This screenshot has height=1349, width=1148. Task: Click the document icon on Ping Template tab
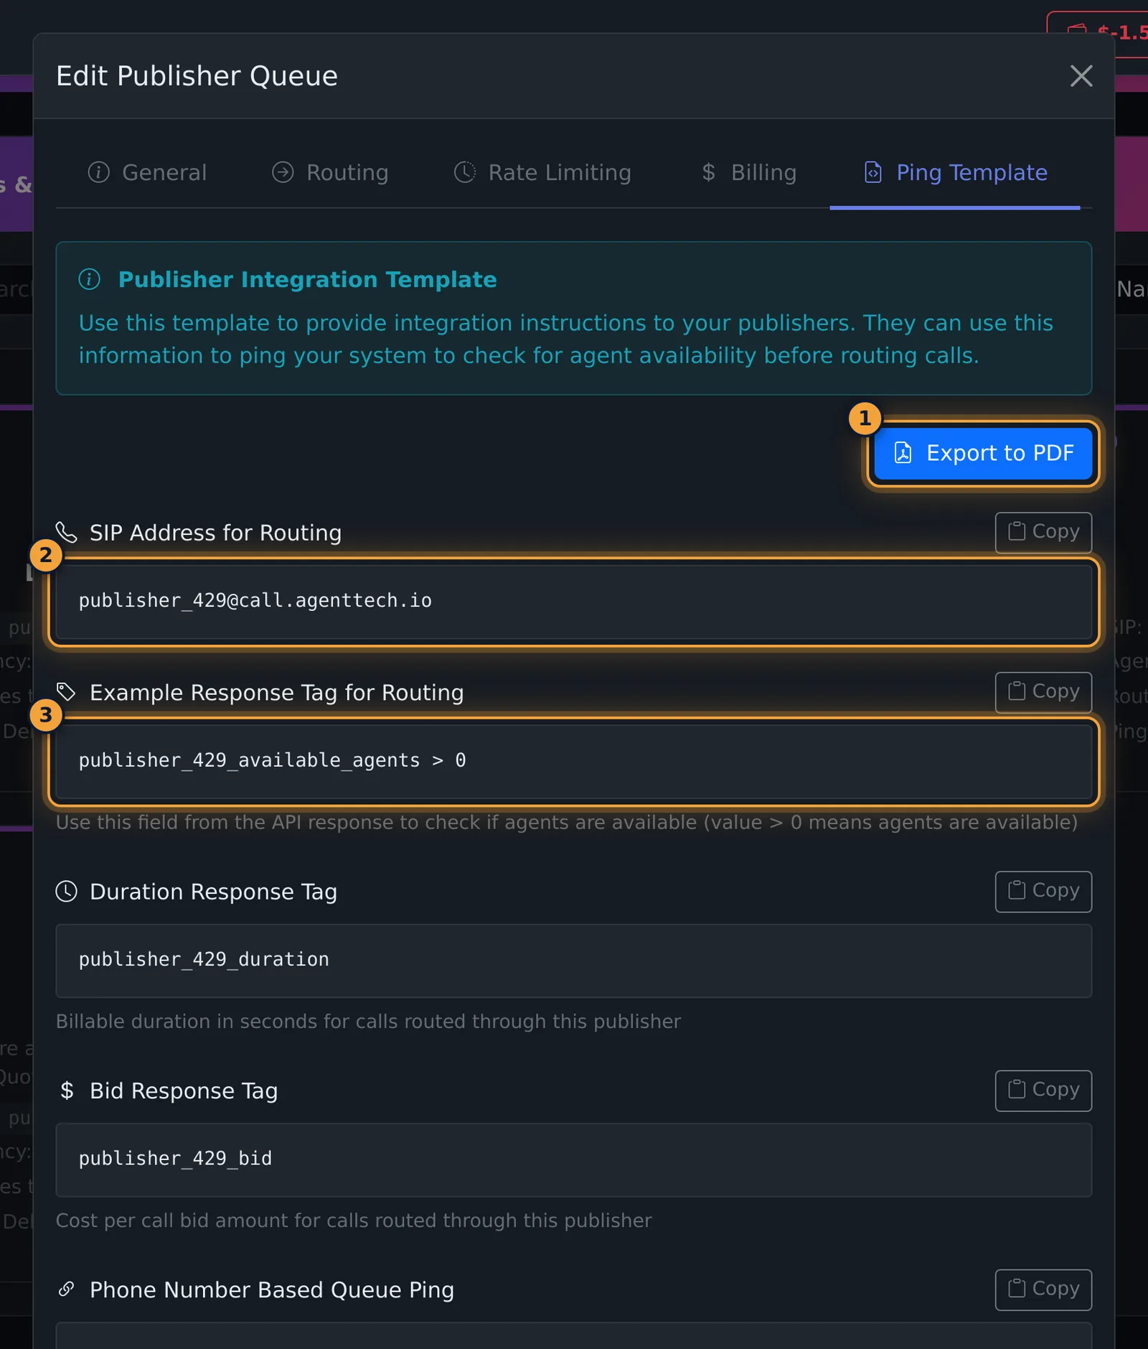pos(872,172)
